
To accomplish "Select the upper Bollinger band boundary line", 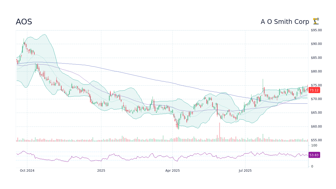I will click(x=45, y=34).
